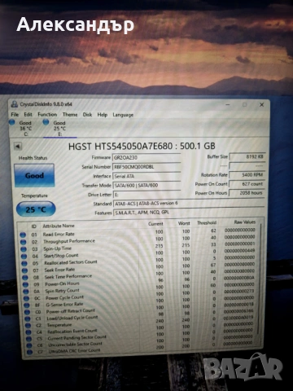Open the Language menu
This screenshot has width=293, height=391.
123,115
